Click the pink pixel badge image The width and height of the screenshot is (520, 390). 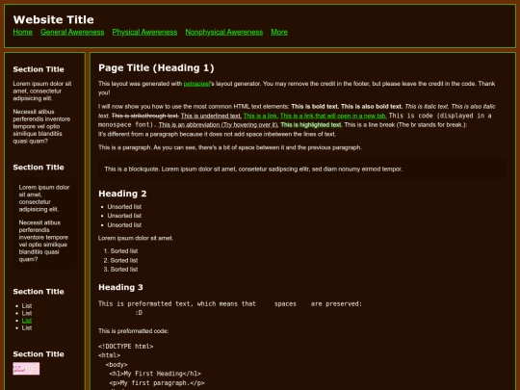[x=26, y=369]
